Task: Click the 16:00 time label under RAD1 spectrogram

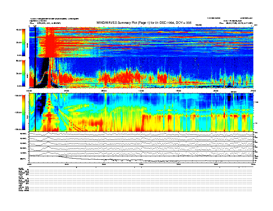Action: (179, 91)
